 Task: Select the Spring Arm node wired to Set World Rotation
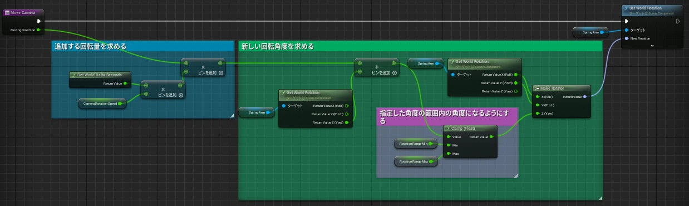(590, 32)
